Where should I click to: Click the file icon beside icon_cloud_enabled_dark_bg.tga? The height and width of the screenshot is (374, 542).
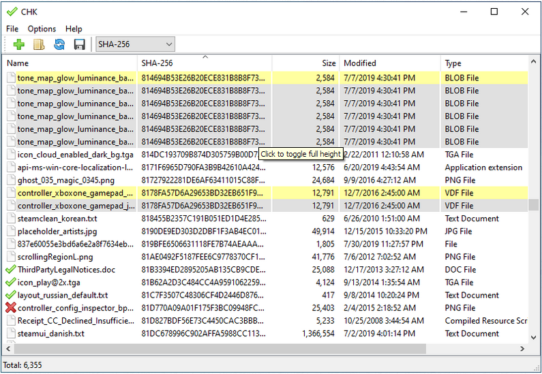click(x=11, y=155)
